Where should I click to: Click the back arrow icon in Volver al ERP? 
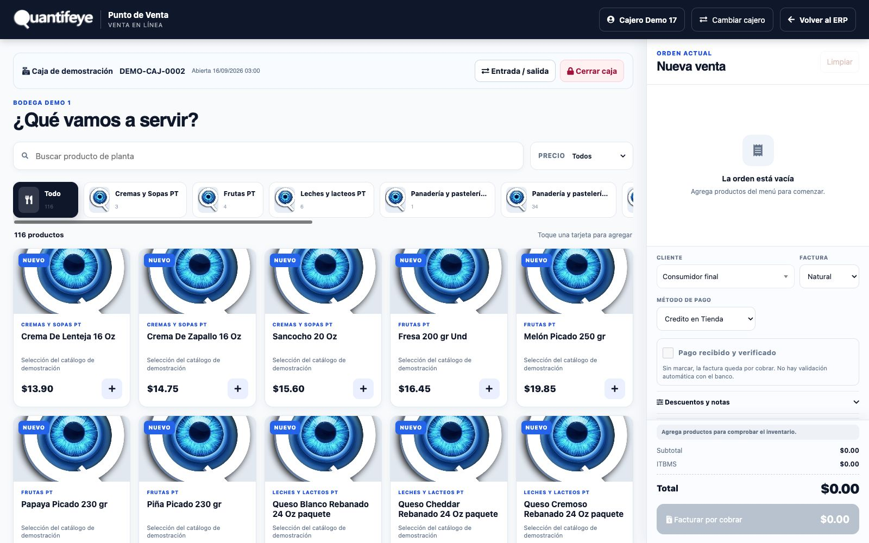pos(791,20)
